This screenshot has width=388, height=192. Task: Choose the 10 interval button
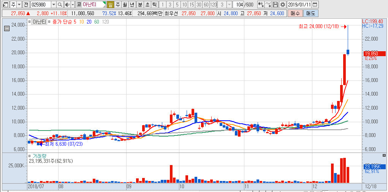[x=184, y=5]
